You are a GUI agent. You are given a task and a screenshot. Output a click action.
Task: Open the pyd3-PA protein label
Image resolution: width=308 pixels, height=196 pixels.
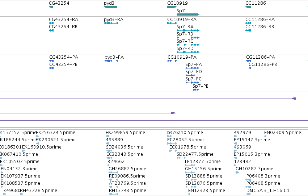114,57
